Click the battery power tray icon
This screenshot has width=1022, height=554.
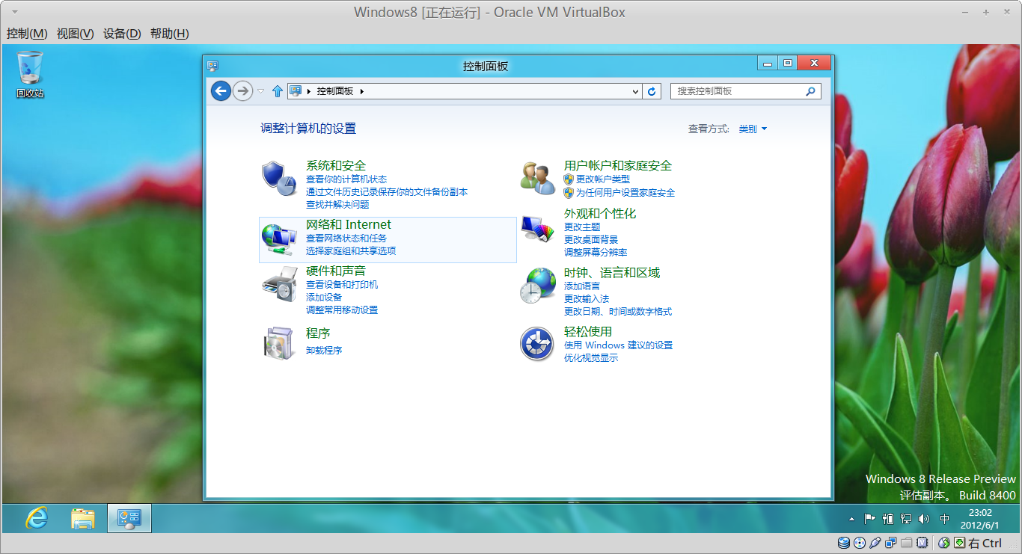click(888, 518)
